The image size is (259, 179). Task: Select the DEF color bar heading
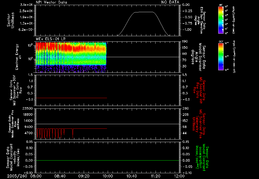point(221,42)
